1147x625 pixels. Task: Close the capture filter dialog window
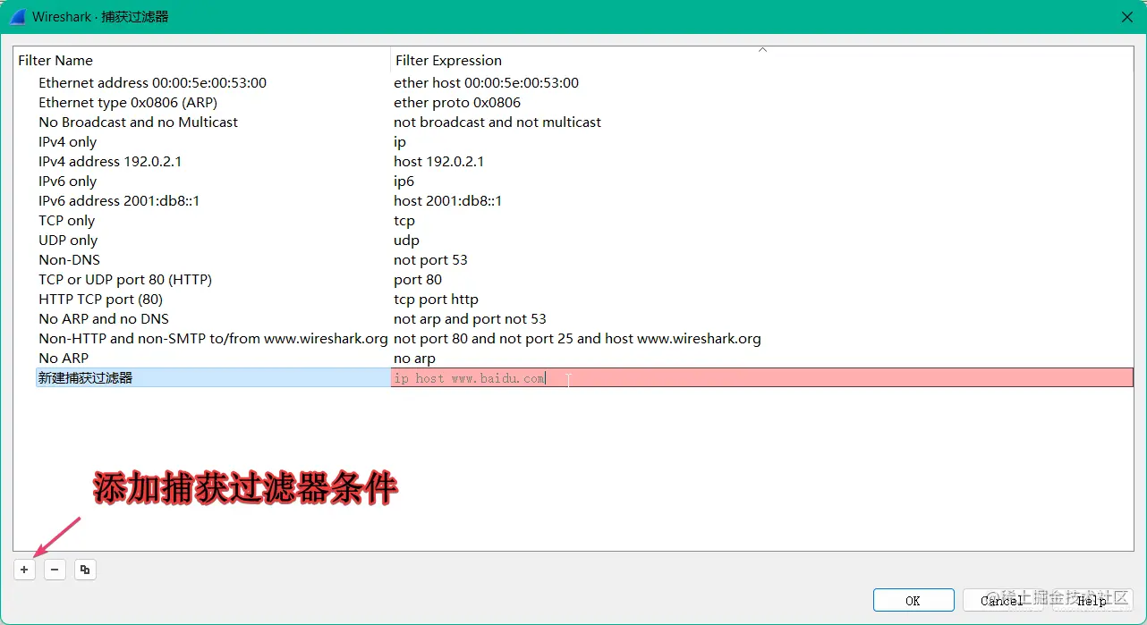pos(1126,16)
